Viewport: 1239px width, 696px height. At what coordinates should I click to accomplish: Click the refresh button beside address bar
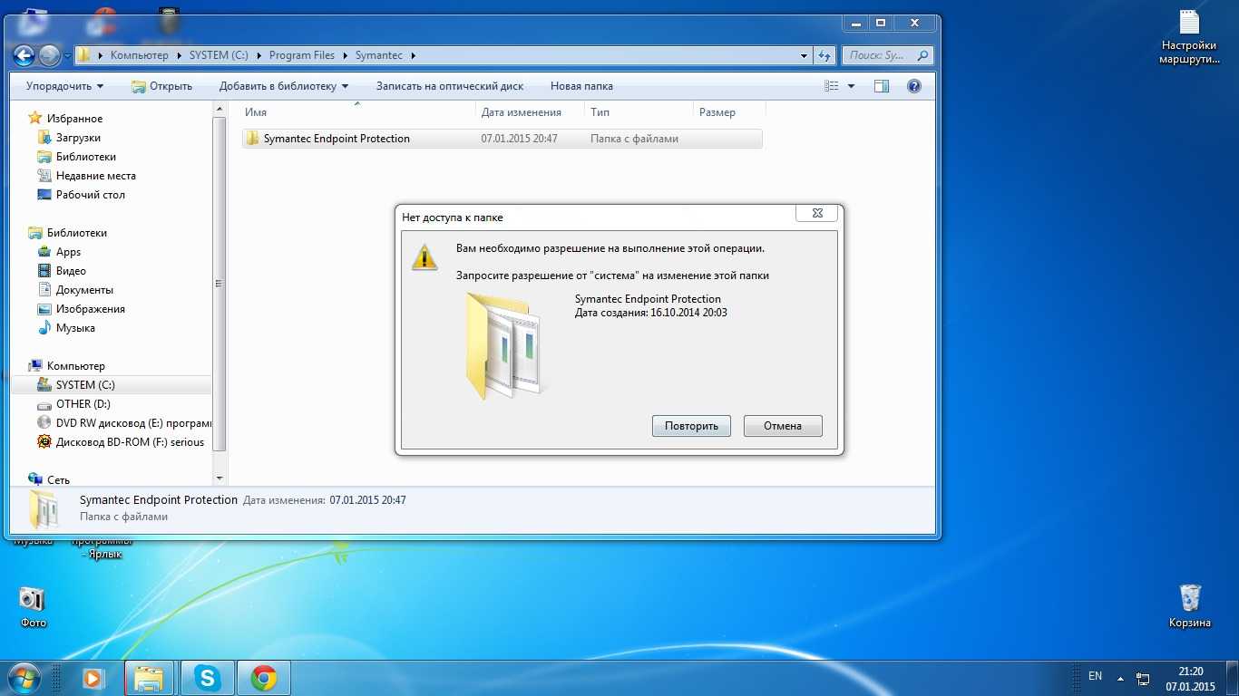click(x=824, y=55)
